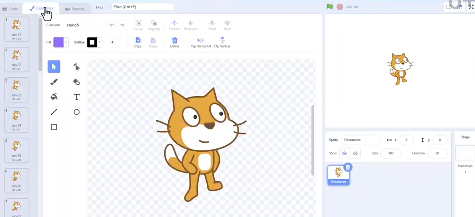Click the Direction field showing 90
The width and height of the screenshot is (475, 217).
pos(437,153)
